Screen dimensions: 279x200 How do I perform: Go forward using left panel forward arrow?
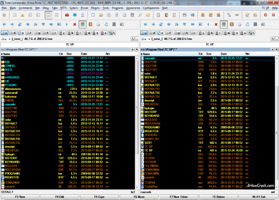[12, 24]
